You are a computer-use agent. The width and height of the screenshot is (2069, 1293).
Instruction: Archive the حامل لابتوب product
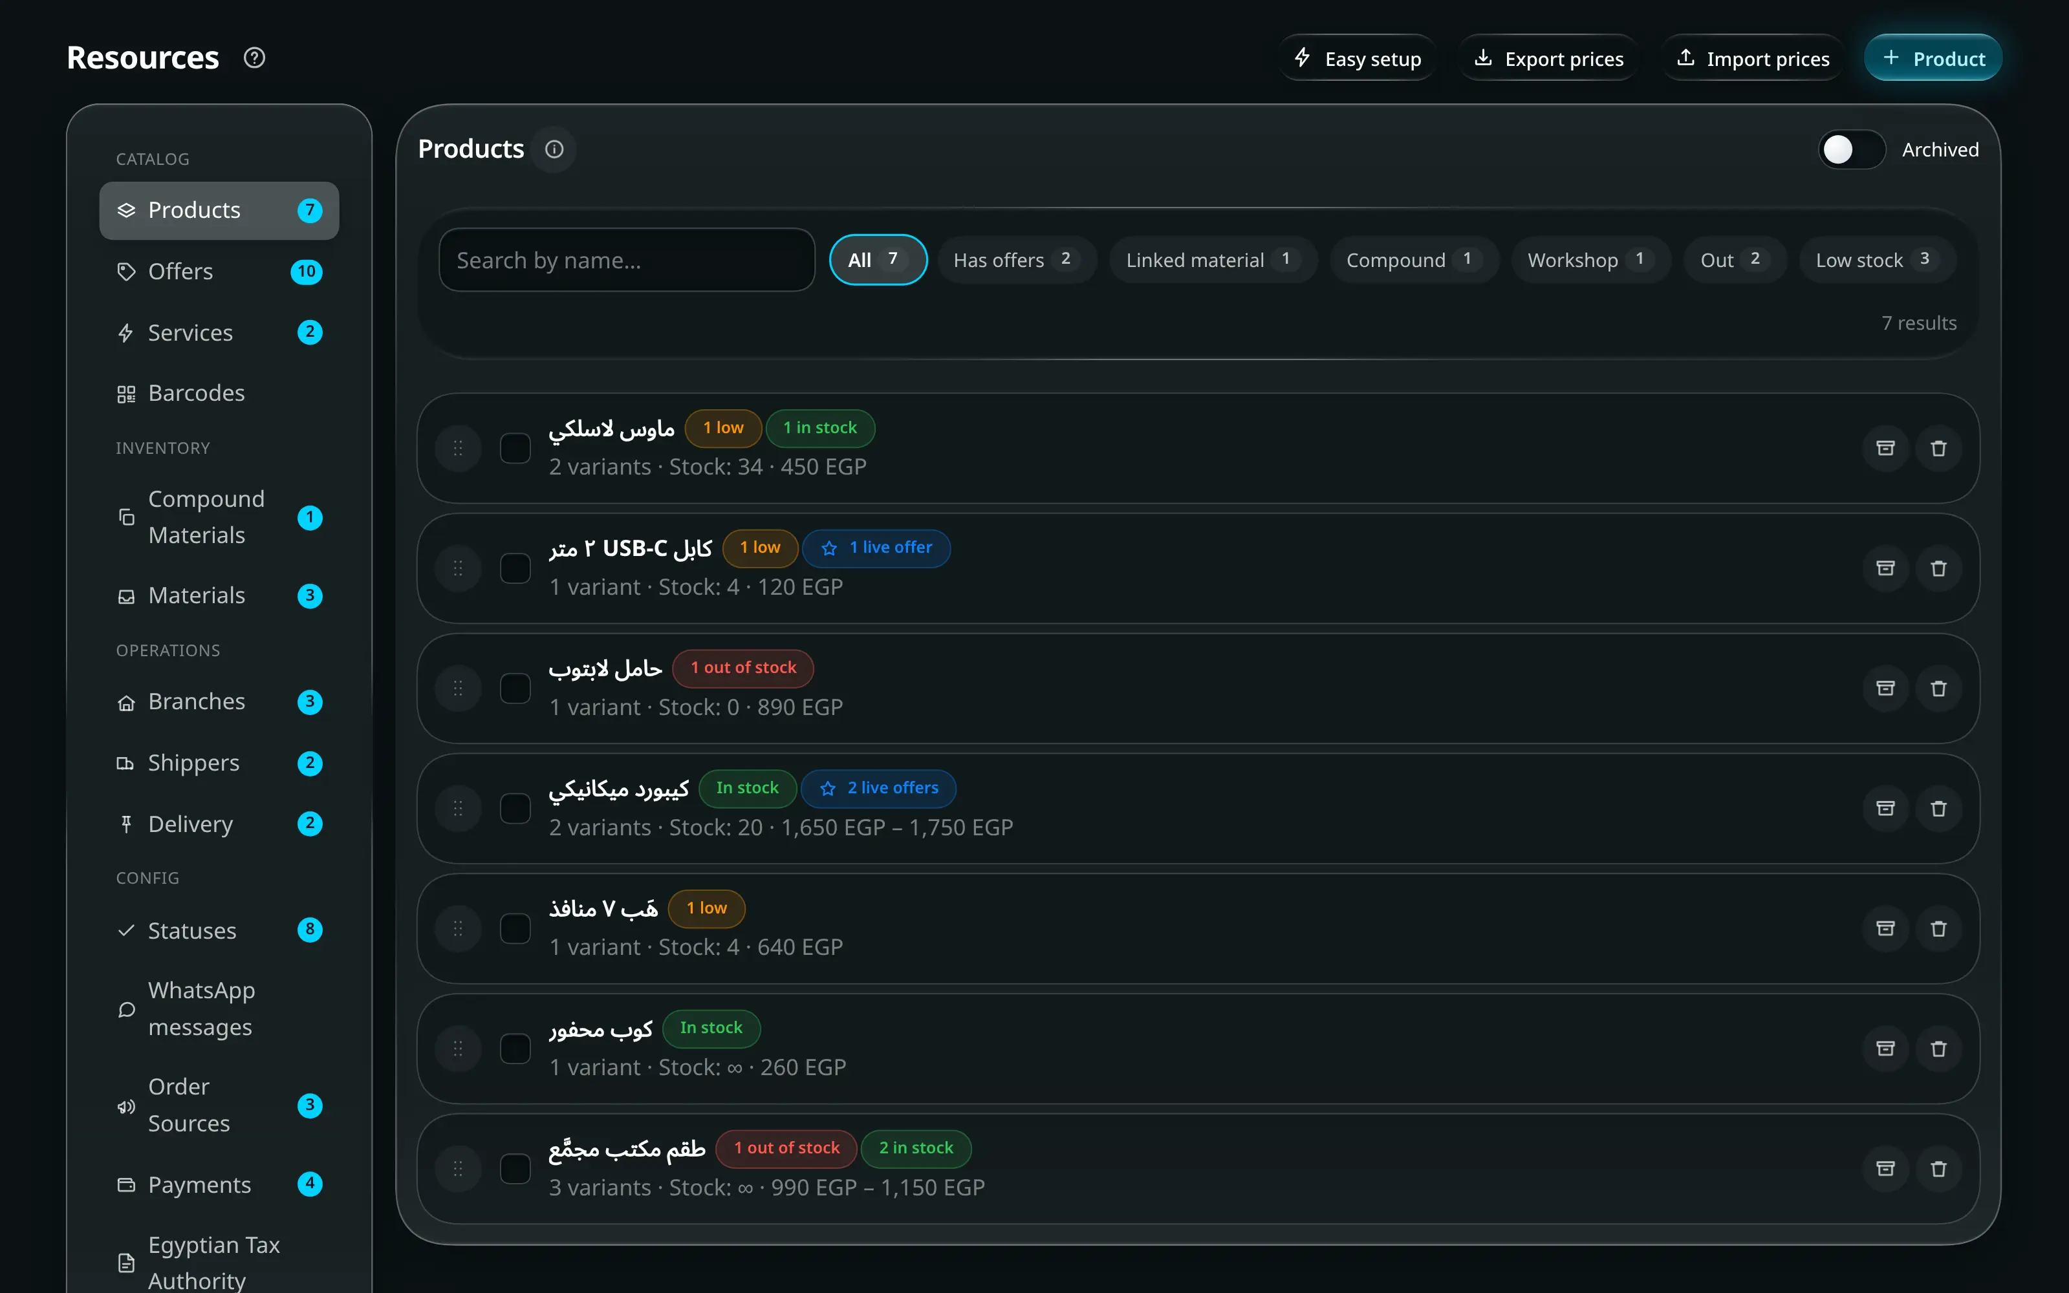pyautogui.click(x=1885, y=689)
